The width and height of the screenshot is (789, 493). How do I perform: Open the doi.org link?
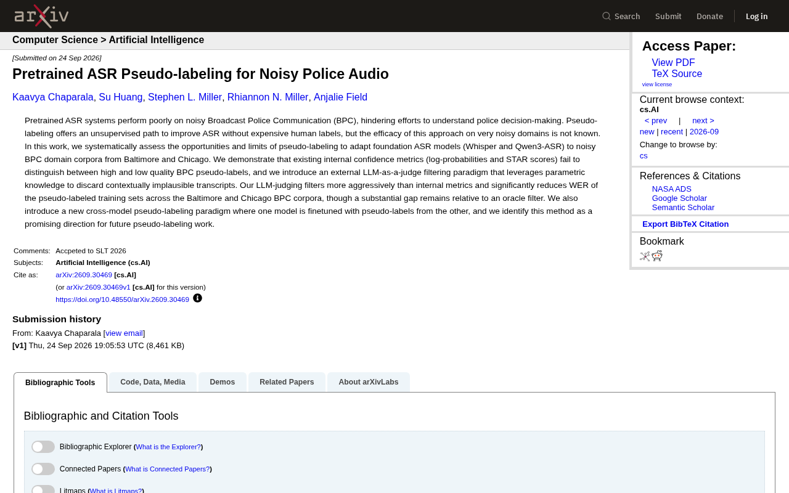(x=122, y=299)
